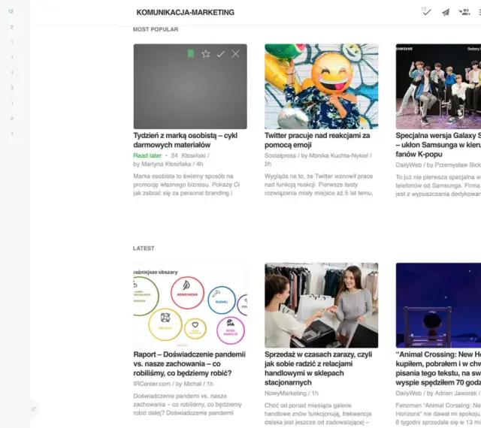Select the sidebar unread count 12
The width and height of the screenshot is (481, 428).
(x=11, y=11)
